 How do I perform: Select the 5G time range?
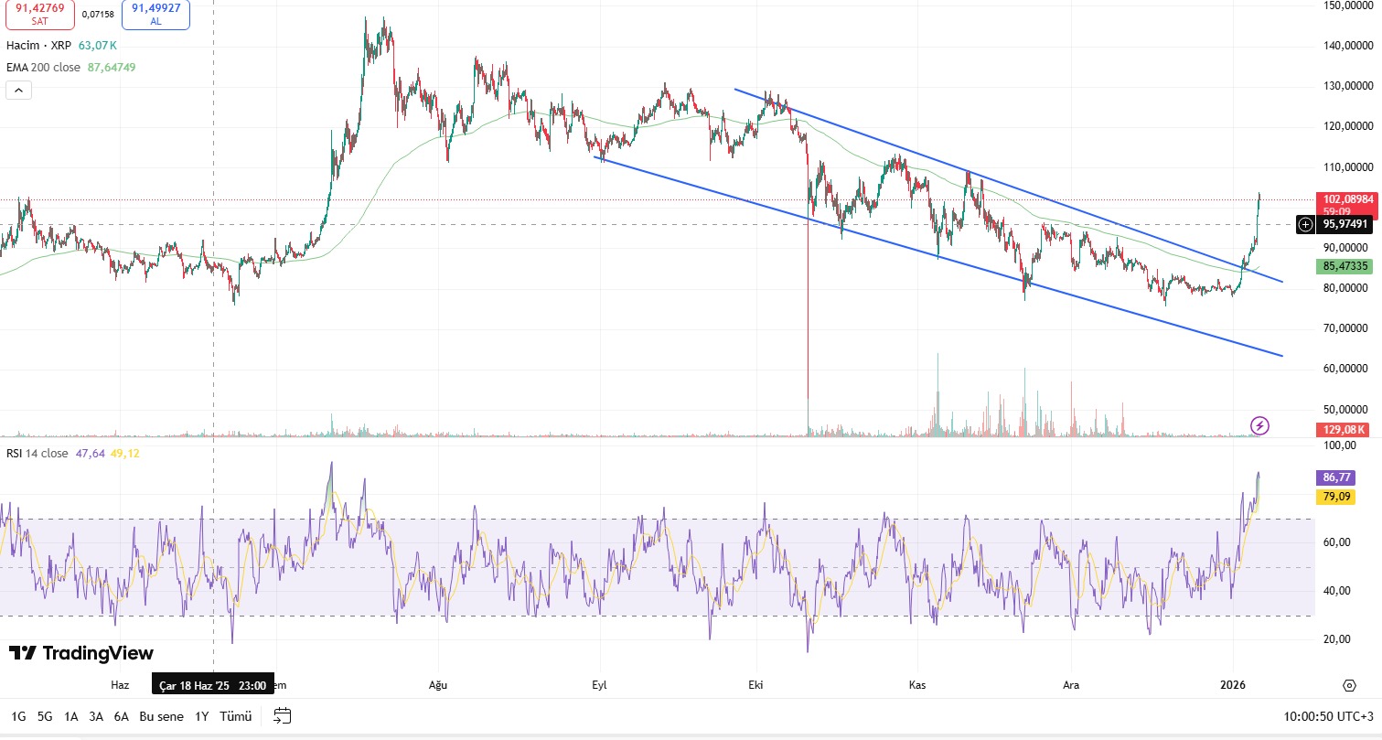pyautogui.click(x=45, y=716)
